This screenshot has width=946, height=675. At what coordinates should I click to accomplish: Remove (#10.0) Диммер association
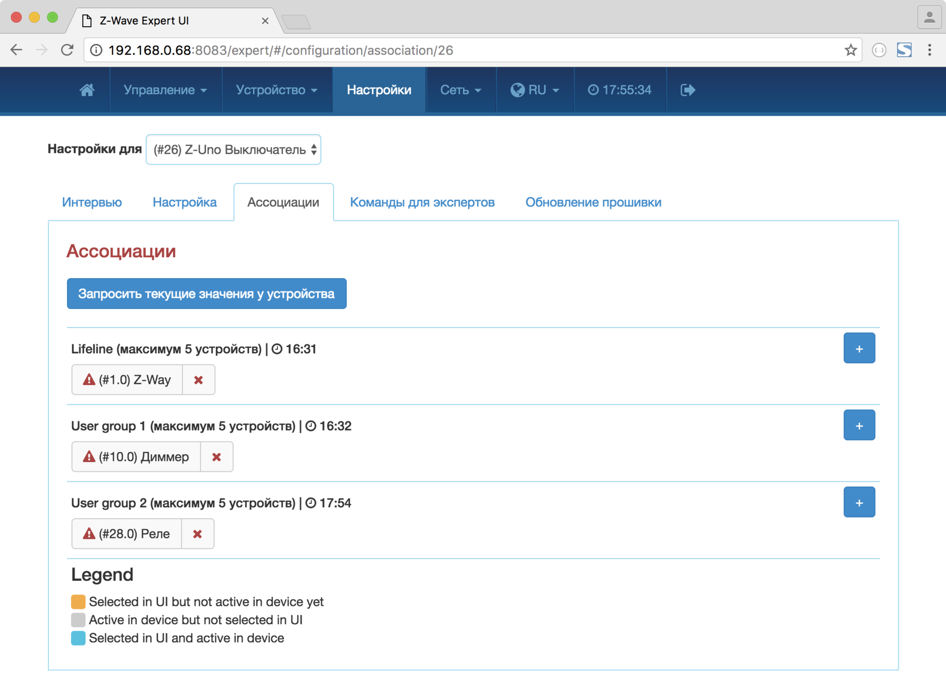coord(216,457)
